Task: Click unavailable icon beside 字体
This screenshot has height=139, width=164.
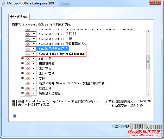Action: tap(28, 78)
